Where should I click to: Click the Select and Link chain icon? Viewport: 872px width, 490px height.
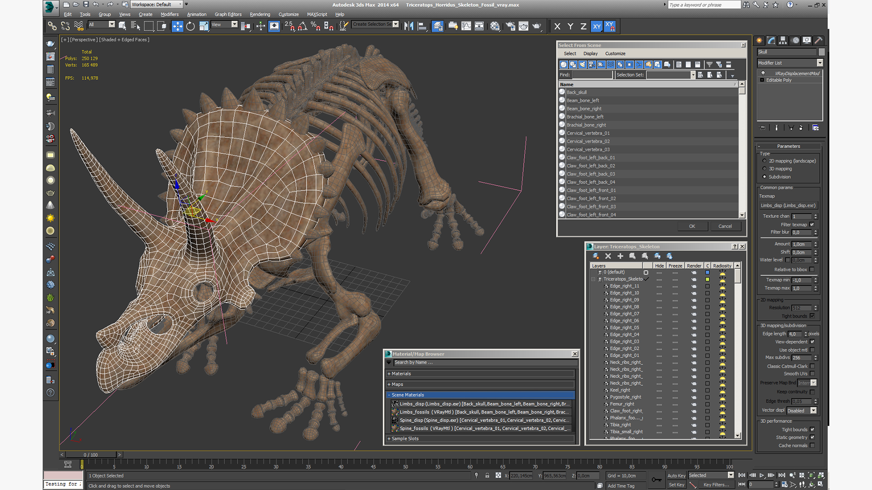tap(52, 26)
